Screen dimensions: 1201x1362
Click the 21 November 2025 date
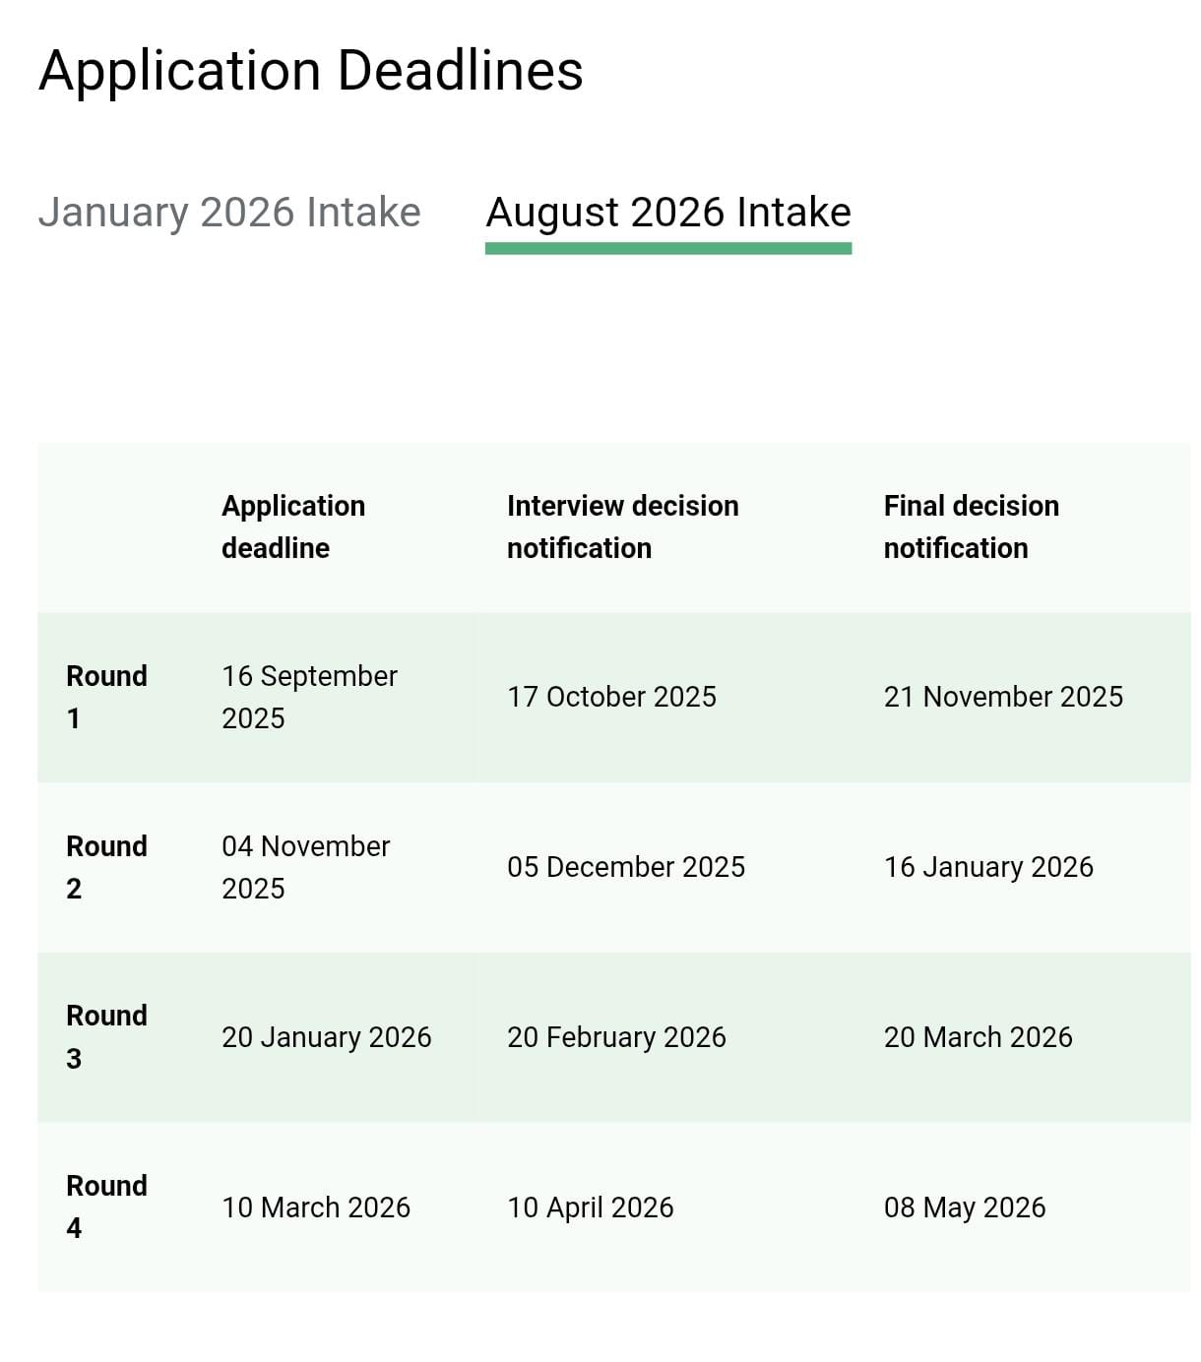(x=1003, y=697)
